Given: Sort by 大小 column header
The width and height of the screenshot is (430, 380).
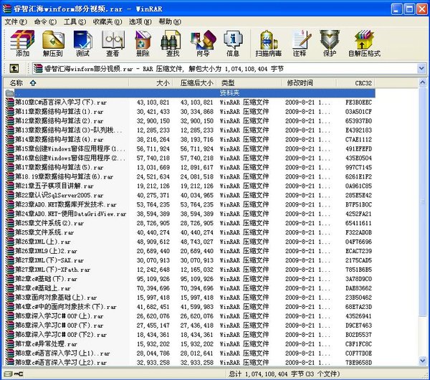Looking at the screenshot, I should click(x=150, y=83).
